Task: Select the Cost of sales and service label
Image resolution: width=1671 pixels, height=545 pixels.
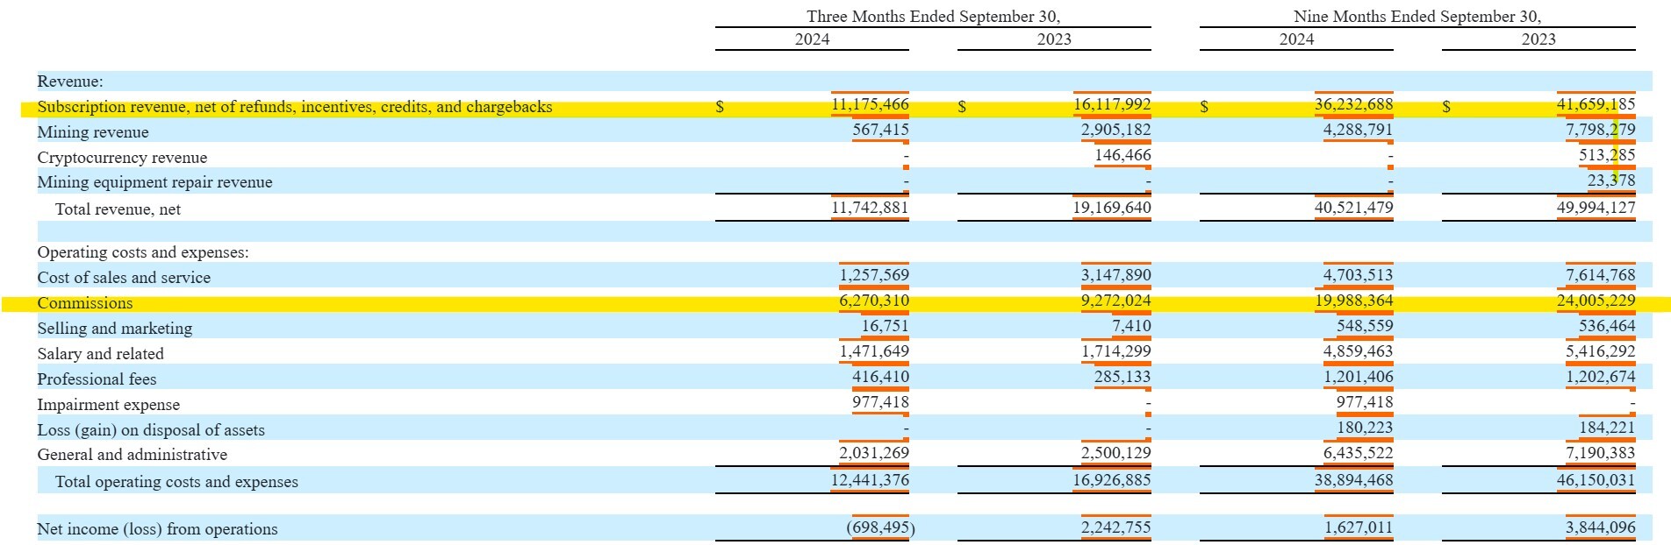Action: click(x=124, y=278)
